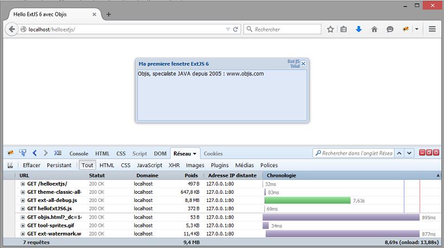
Task: Click the green ext-all-debug.js timeline bar
Action: click(x=308, y=200)
